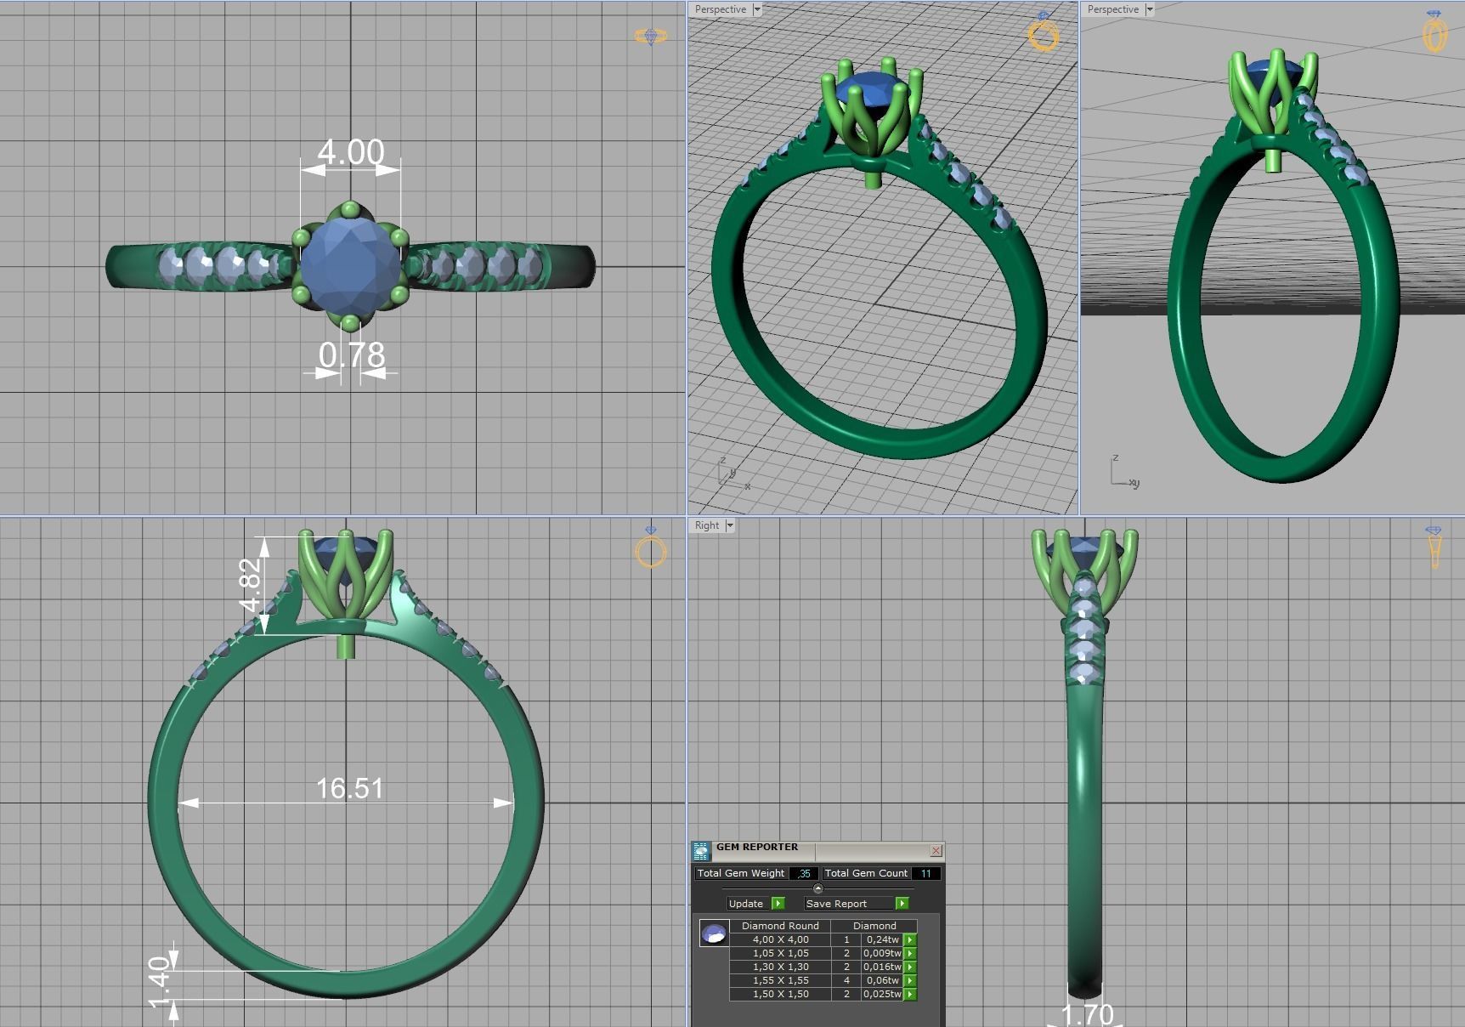Collapse Gem Reporter with the round arrow
This screenshot has height=1027, width=1465.
[818, 888]
